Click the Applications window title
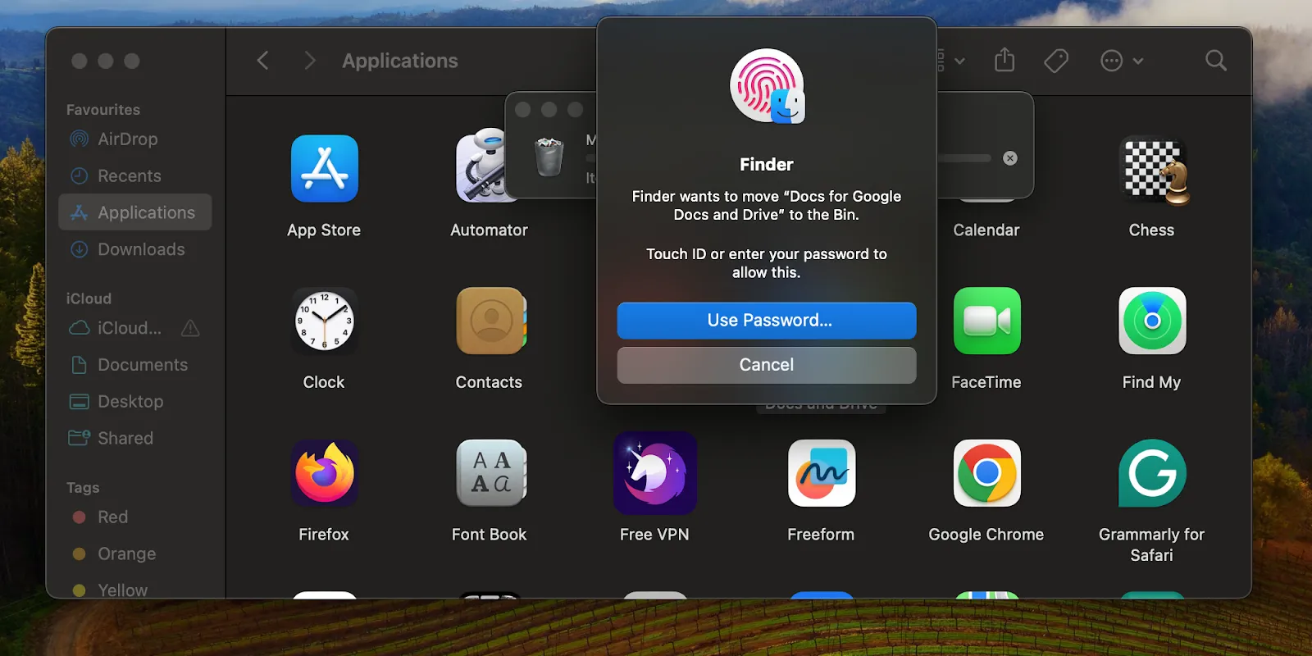1312x656 pixels. point(400,61)
